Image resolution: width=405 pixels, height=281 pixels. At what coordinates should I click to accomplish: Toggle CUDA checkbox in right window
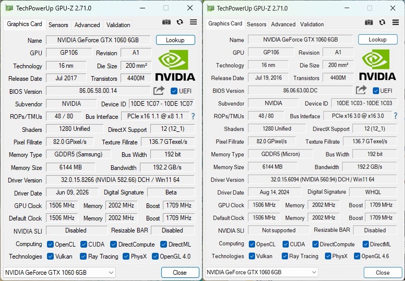click(285, 244)
